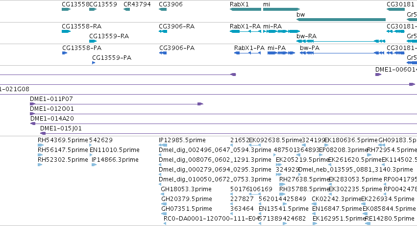The image size is (417, 226).
Task: Click Dmel_neb_013595_0881_3140.3prime EST label
Action: pos(356,170)
